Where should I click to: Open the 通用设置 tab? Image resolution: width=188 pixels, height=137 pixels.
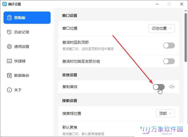point(27,47)
